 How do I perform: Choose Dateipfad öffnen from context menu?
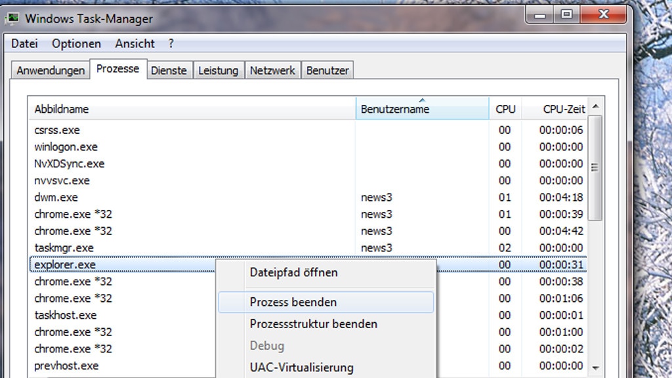coord(325,272)
